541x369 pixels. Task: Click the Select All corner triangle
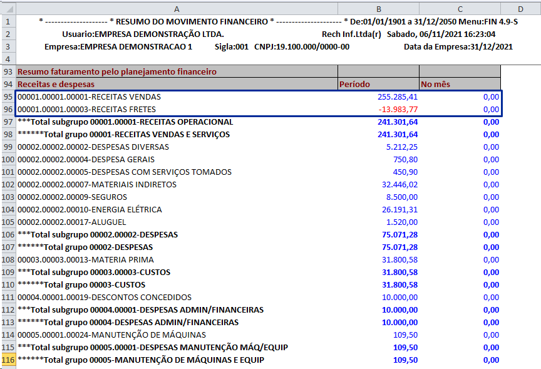[8, 9]
